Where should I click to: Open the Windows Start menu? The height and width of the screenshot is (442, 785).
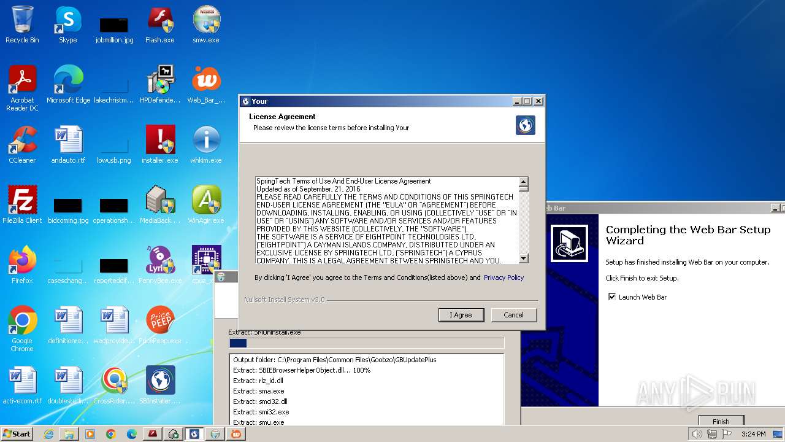tap(17, 433)
